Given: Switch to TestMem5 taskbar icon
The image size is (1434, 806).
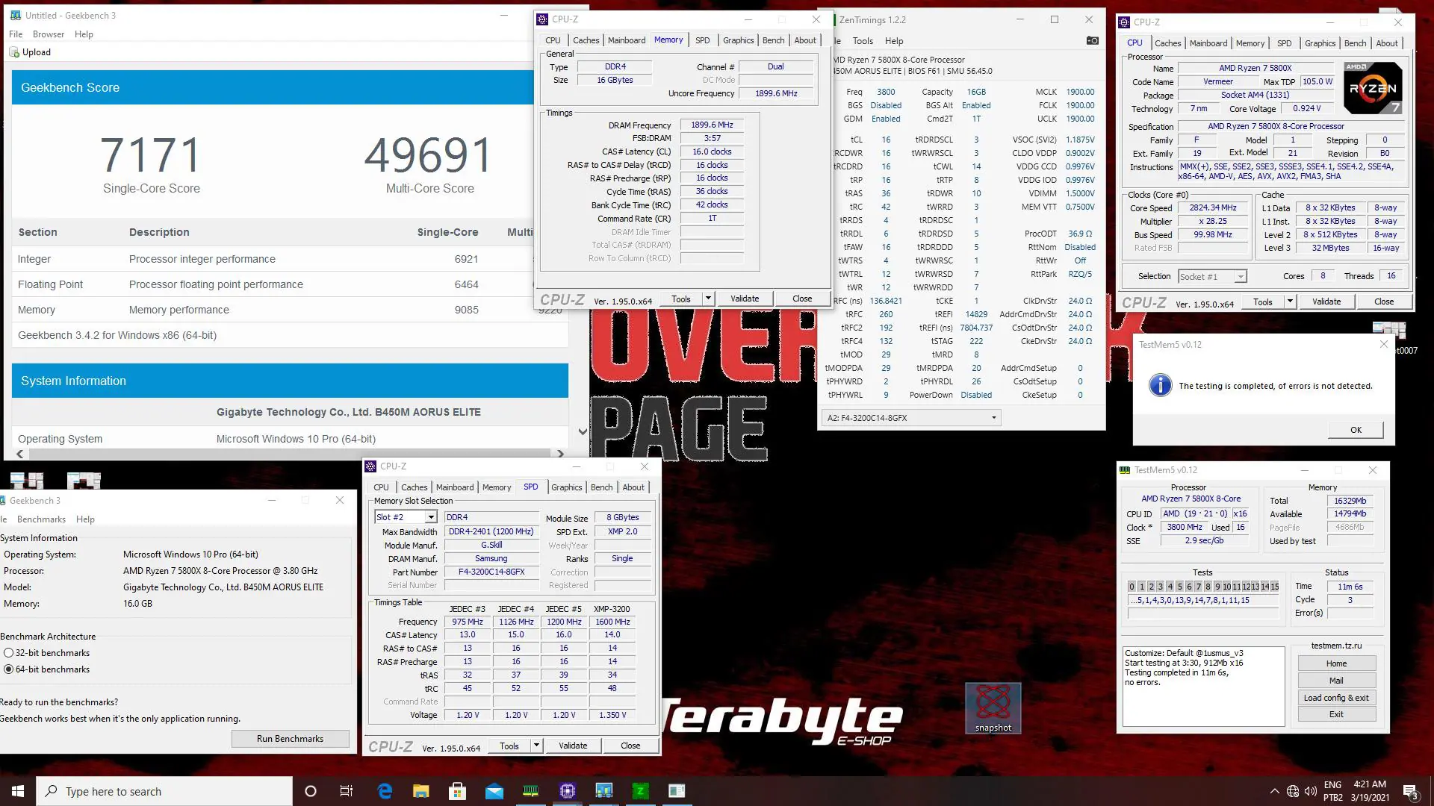Looking at the screenshot, I should coord(531,791).
